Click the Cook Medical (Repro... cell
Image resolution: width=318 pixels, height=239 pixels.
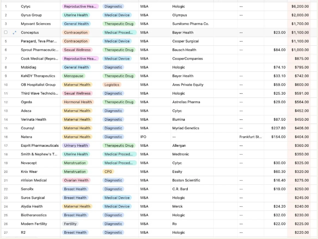(x=39, y=59)
